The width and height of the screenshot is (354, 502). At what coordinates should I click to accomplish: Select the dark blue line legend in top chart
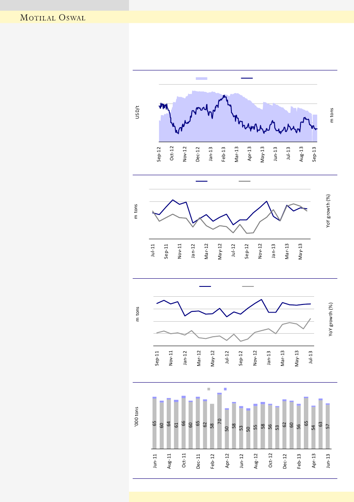pos(247,78)
